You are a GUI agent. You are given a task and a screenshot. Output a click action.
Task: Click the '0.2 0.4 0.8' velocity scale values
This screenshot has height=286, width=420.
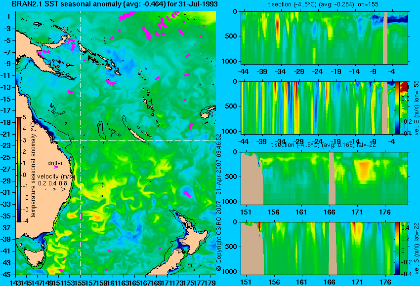click(52, 183)
